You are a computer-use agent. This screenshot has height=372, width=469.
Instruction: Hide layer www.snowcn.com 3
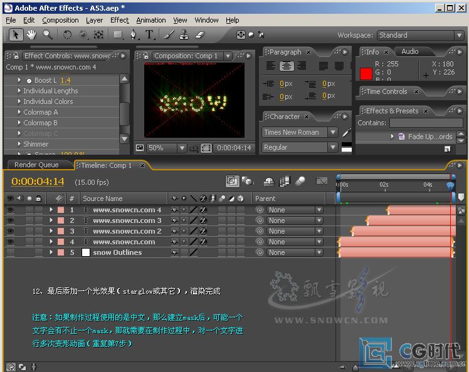tap(10, 220)
